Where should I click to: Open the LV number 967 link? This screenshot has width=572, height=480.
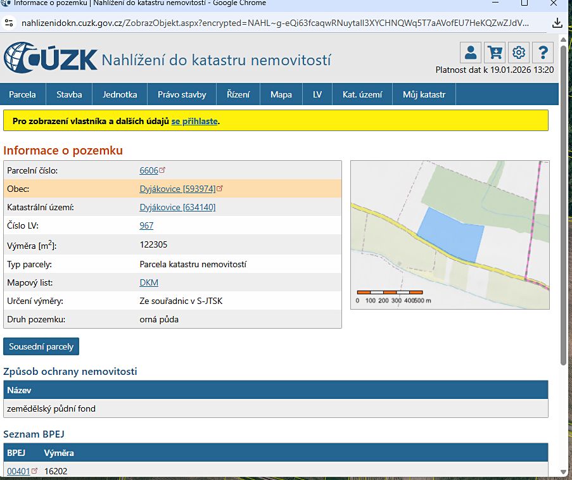tap(146, 225)
